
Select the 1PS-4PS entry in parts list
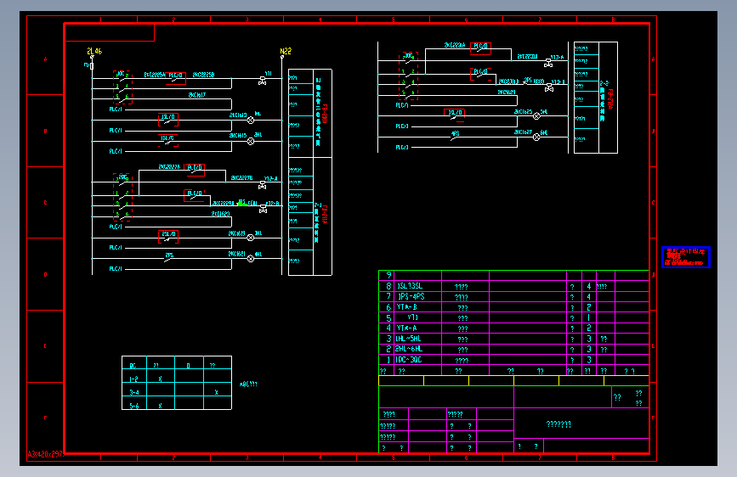coord(411,297)
